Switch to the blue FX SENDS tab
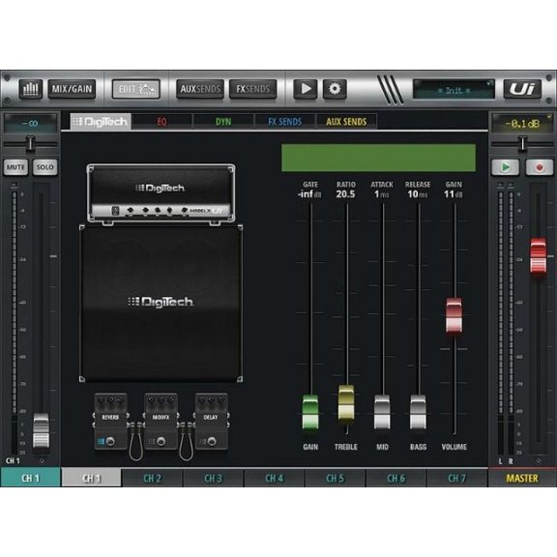Screen dimensions: 557x557 click(285, 122)
